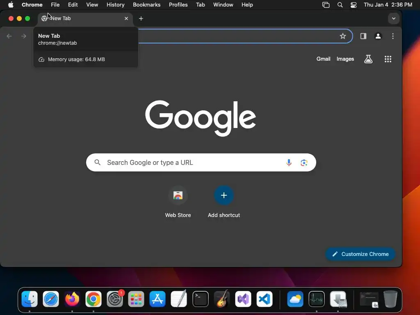The image size is (420, 315).
Task: Open a new tab with plus button
Action: click(141, 18)
